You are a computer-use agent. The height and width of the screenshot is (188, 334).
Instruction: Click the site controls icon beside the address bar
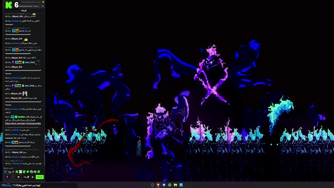pyautogui.click(x=43, y=6)
